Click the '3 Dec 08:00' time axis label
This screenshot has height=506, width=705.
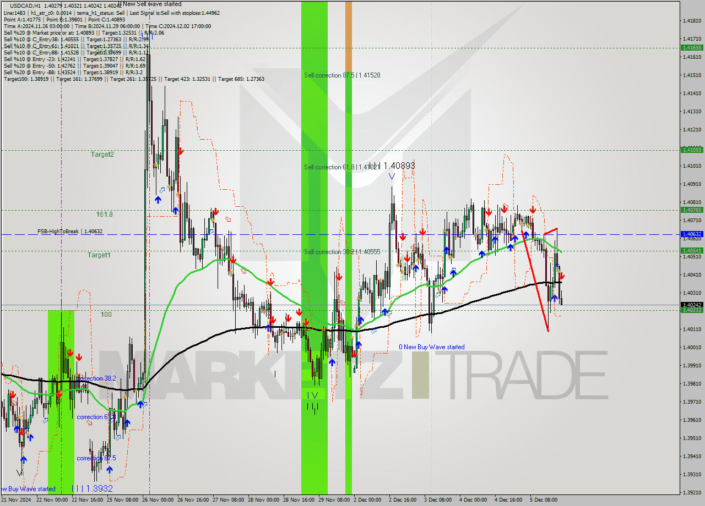click(438, 500)
